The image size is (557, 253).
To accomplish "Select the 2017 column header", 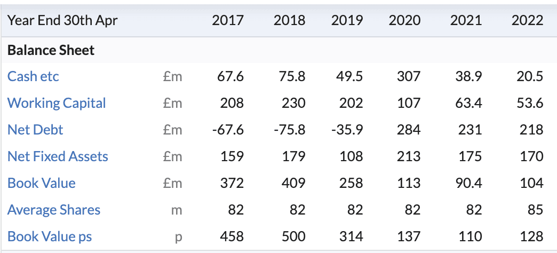I will 228,21.
